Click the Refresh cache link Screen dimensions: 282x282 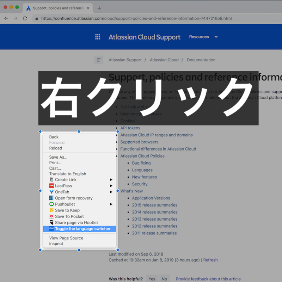coord(210,260)
